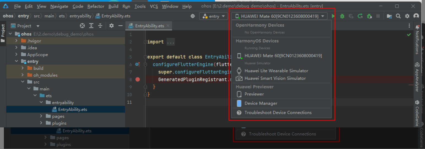Click the grey stop square icon

pos(378,16)
